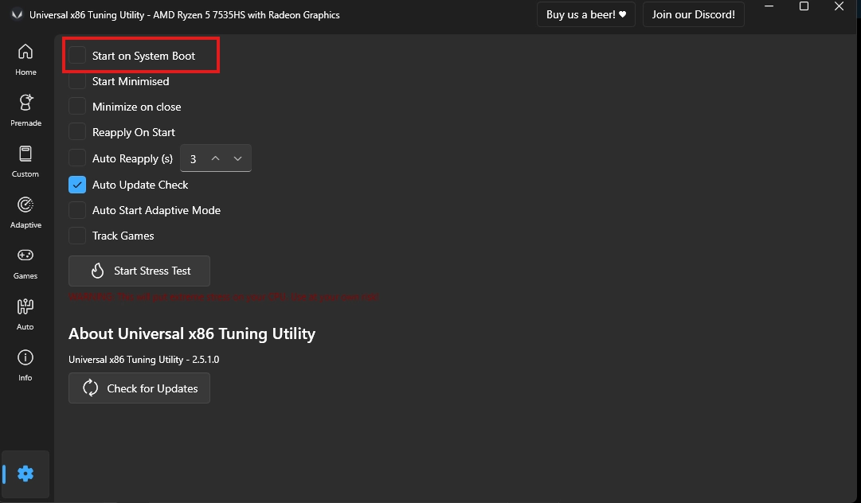The width and height of the screenshot is (861, 503).
Task: Click Check for Updates button
Action: tap(139, 388)
